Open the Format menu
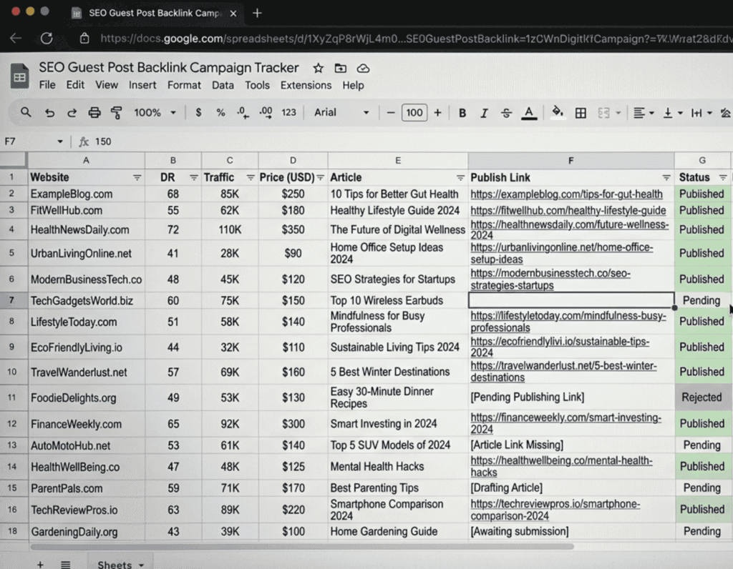 (x=184, y=85)
